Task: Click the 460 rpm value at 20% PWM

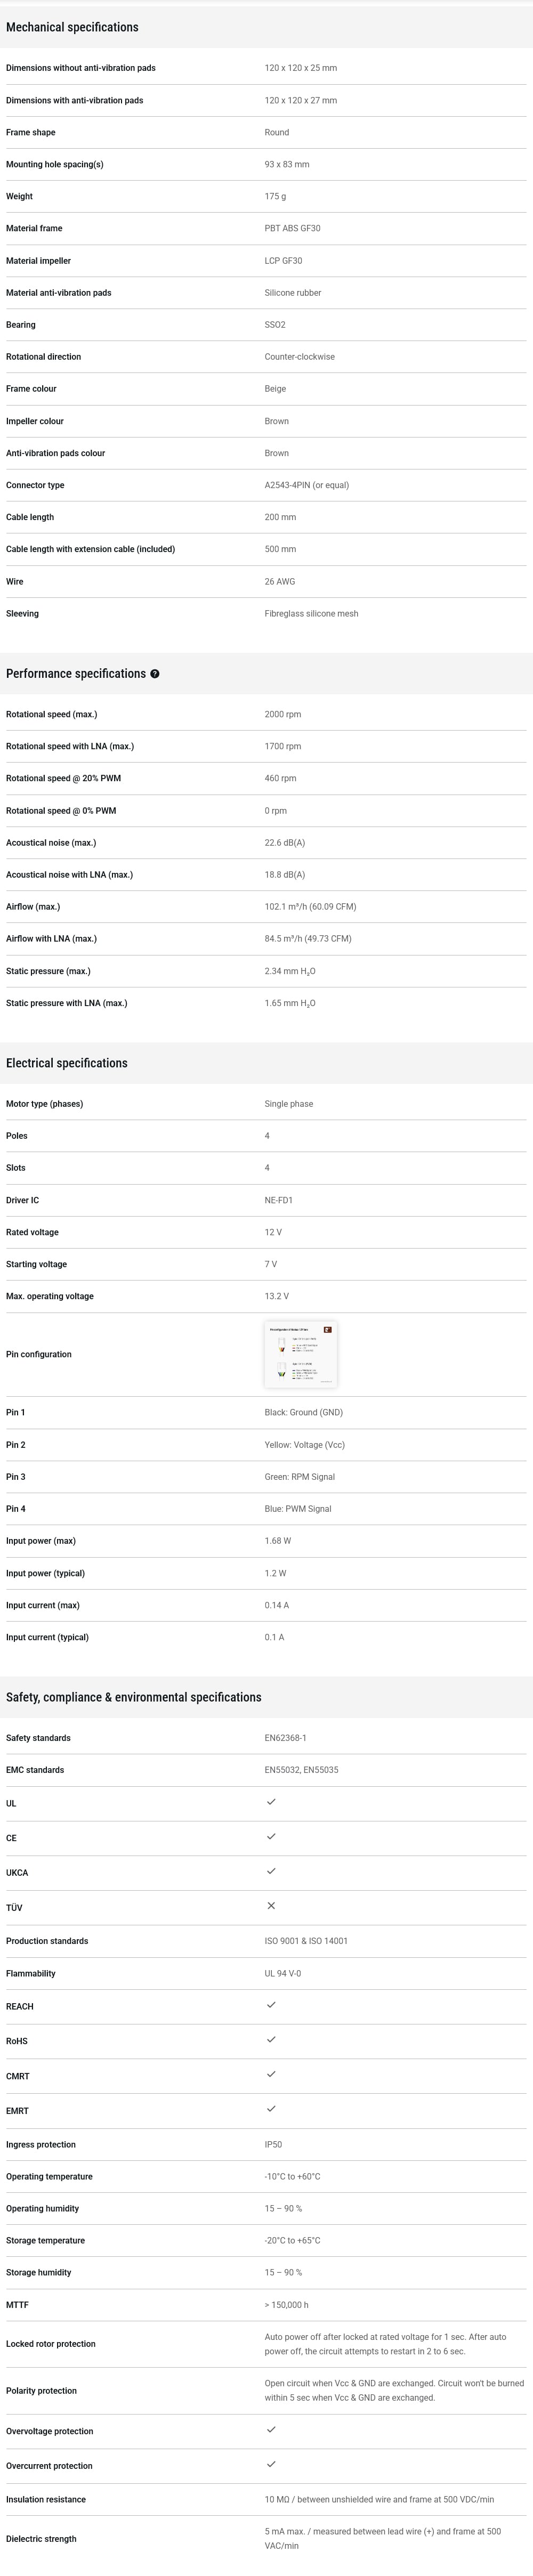Action: [x=281, y=778]
